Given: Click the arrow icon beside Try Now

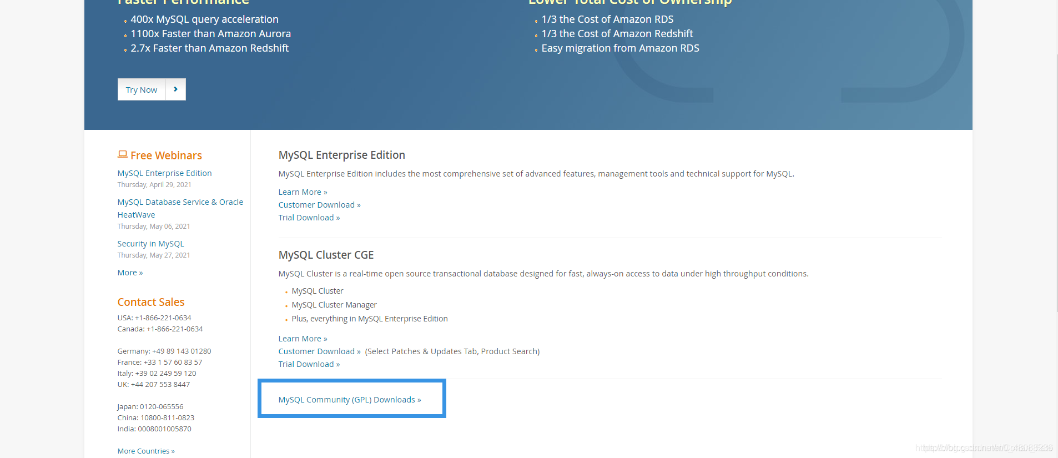Looking at the screenshot, I should coord(176,89).
